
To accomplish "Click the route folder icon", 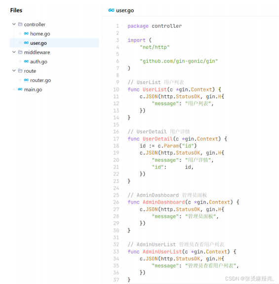I will 20,71.
